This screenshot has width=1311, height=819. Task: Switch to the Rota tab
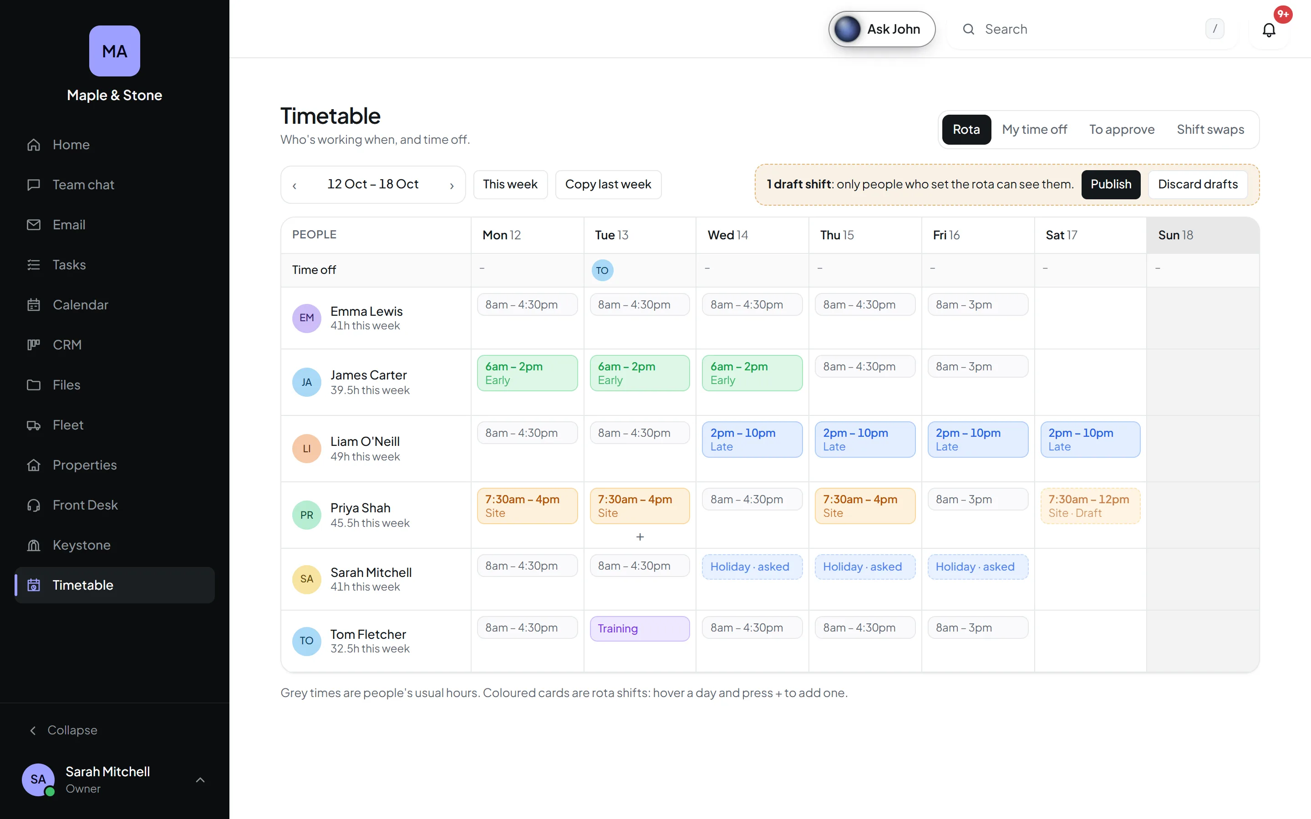(966, 130)
